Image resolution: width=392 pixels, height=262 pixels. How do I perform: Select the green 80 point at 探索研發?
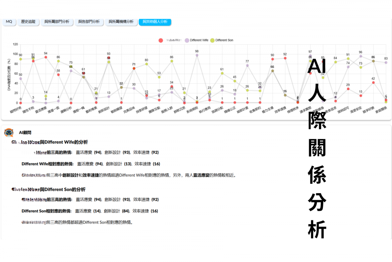point(147,64)
